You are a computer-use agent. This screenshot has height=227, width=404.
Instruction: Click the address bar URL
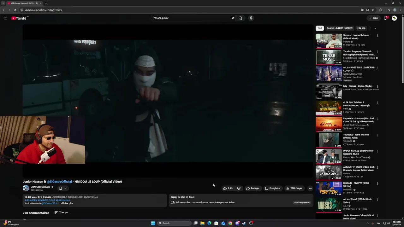click(x=44, y=10)
